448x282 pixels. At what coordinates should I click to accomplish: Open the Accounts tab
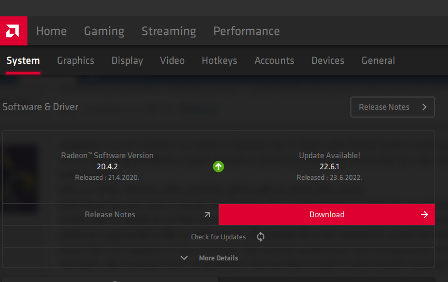(x=274, y=60)
